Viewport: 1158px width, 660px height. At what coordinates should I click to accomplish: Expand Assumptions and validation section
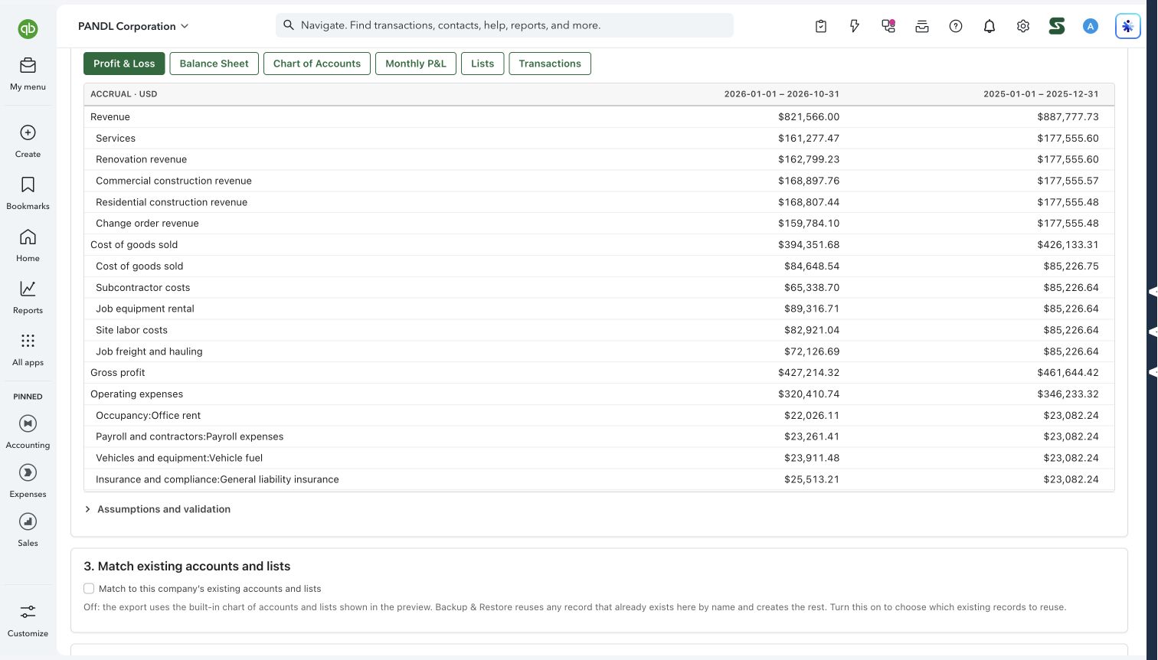157,509
